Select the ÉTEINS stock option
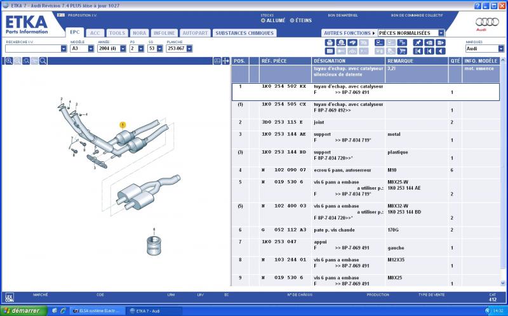This screenshot has height=316, width=508. (301, 20)
